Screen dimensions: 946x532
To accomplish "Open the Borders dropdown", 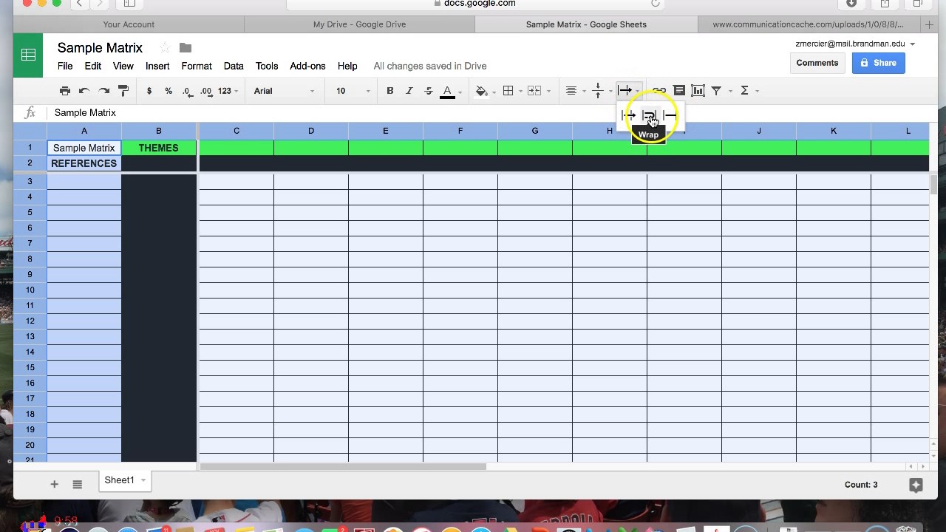I will click(508, 91).
